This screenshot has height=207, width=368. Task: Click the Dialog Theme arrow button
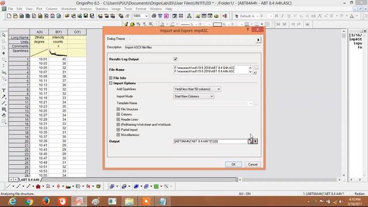click(x=258, y=40)
